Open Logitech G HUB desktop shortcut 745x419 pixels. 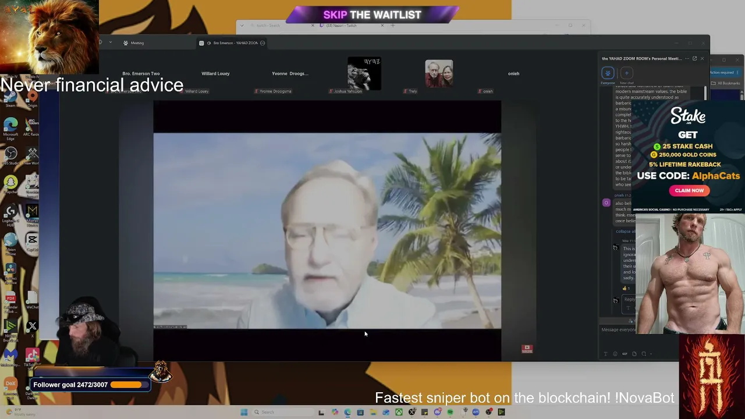[10, 215]
